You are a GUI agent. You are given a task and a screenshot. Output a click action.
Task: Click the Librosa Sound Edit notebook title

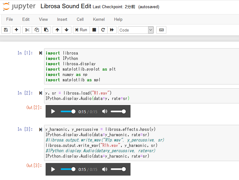click(x=66, y=6)
